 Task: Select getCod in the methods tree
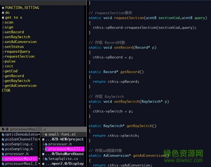coord(11,71)
